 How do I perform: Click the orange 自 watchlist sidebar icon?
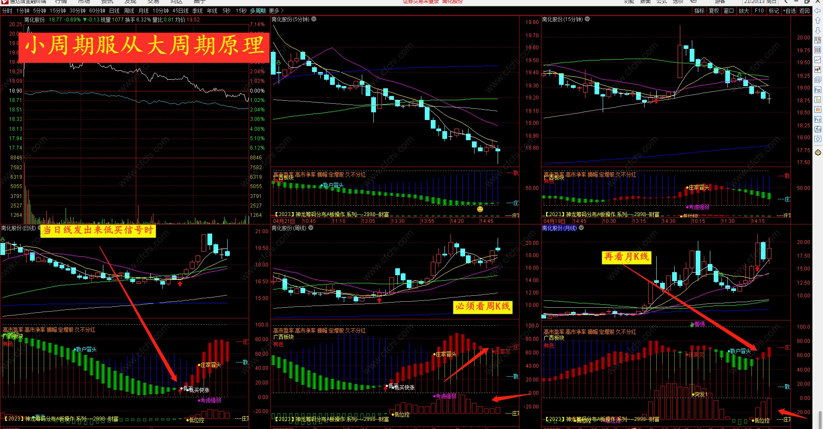[x=817, y=110]
